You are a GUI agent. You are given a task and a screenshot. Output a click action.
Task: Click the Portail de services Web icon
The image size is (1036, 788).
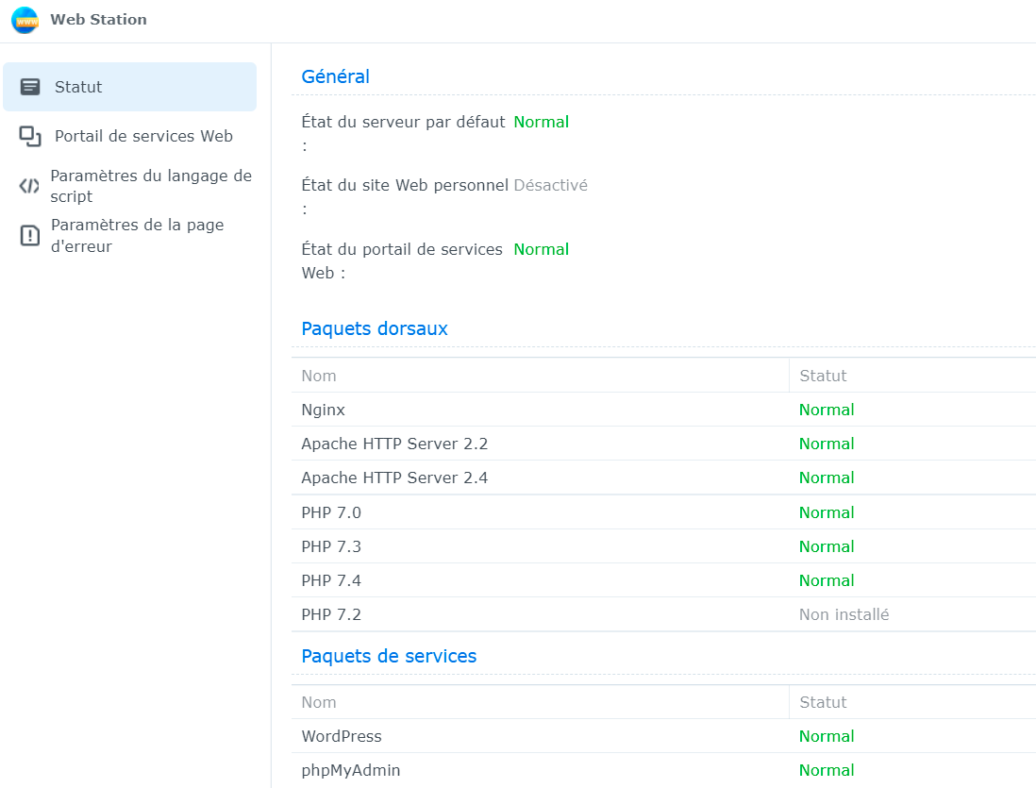[x=30, y=136]
